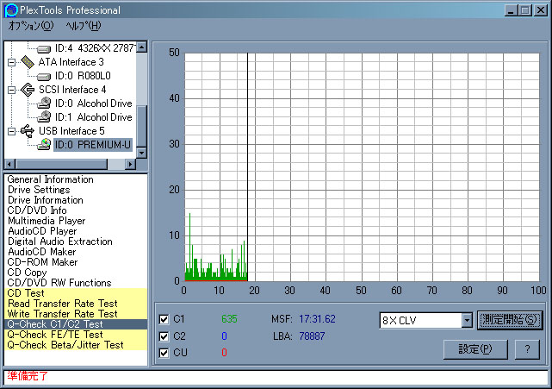Click the device tree scroll right arrow

[131, 164]
